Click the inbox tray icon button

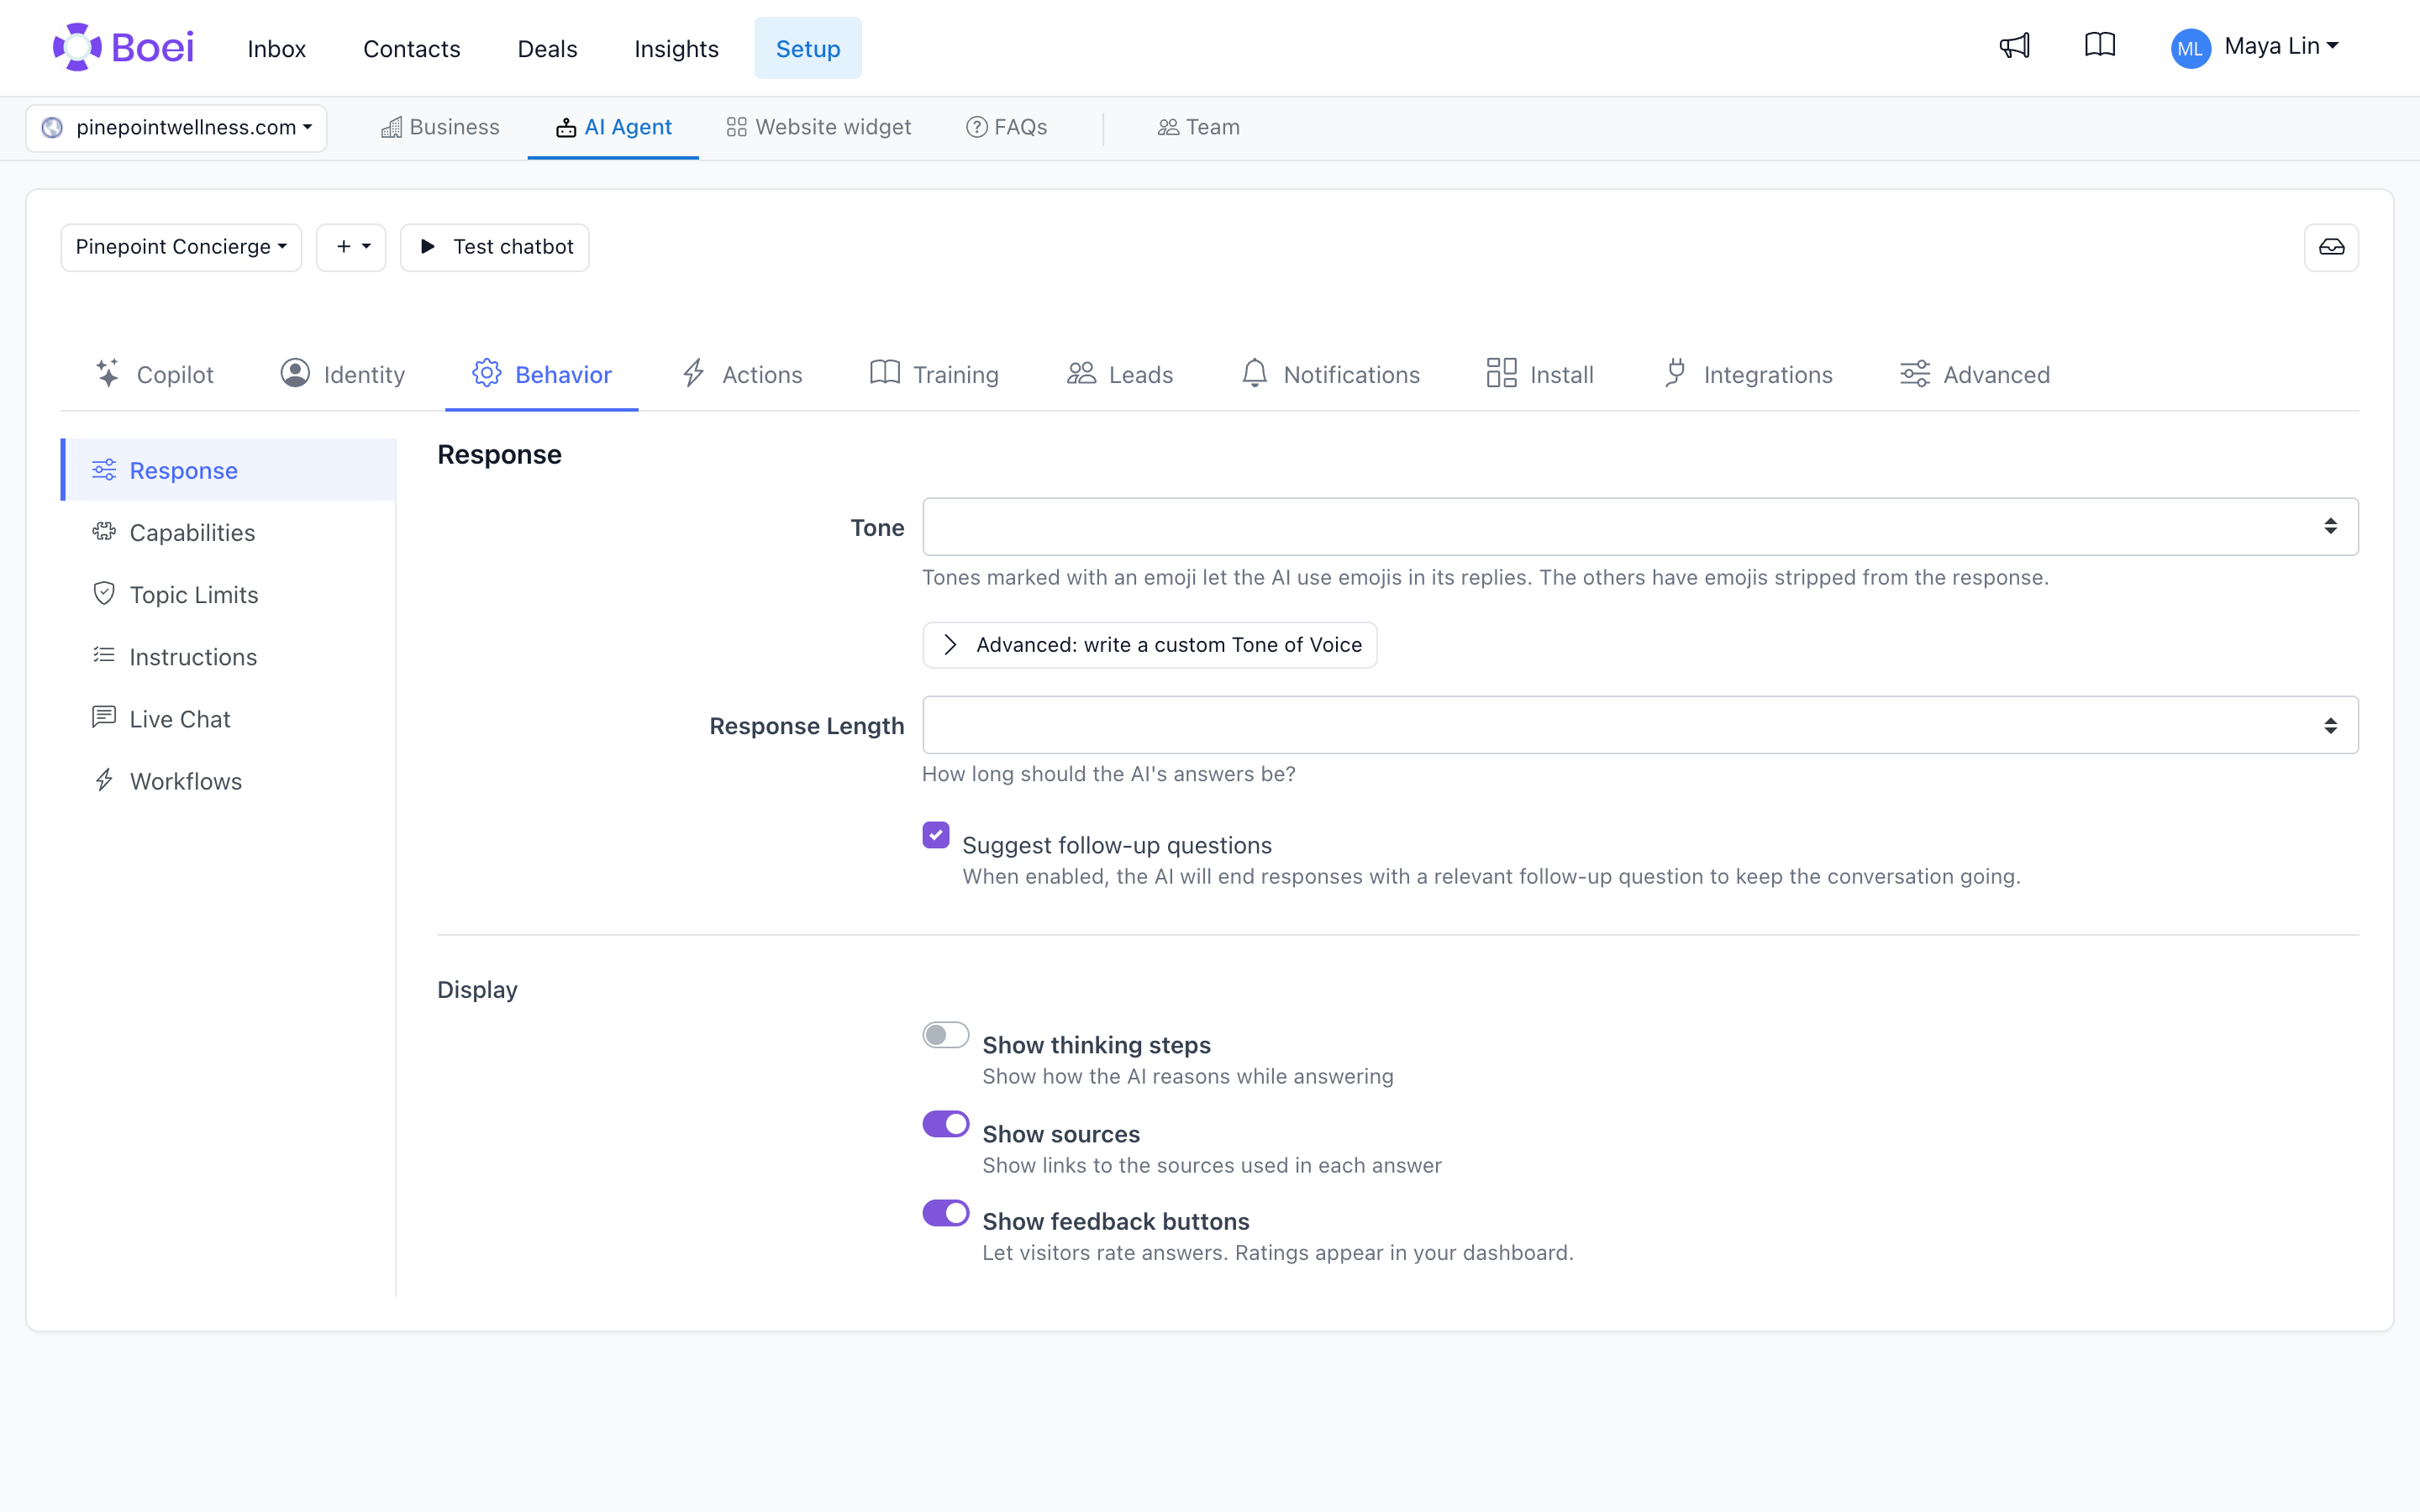pos(2331,247)
